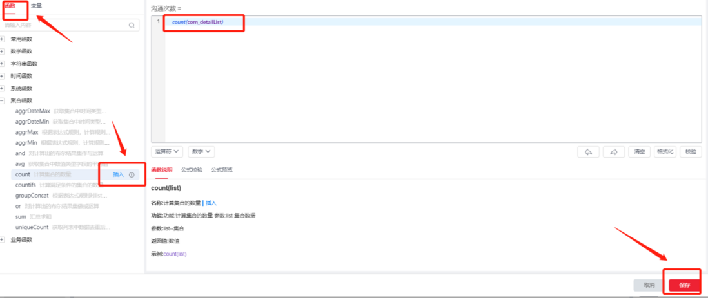This screenshot has height=298, width=708.
Task: Select the or function in list
Action: 18,206
